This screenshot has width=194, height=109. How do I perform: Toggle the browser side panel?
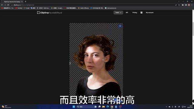point(186,5)
